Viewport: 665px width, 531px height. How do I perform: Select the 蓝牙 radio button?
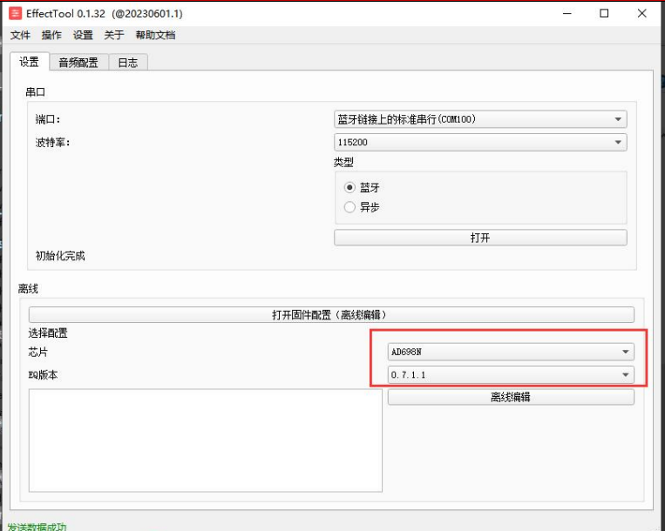click(349, 187)
